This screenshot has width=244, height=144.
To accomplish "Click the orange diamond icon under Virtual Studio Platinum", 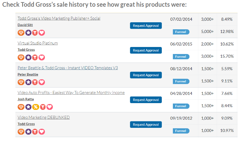I will tap(21, 57).
